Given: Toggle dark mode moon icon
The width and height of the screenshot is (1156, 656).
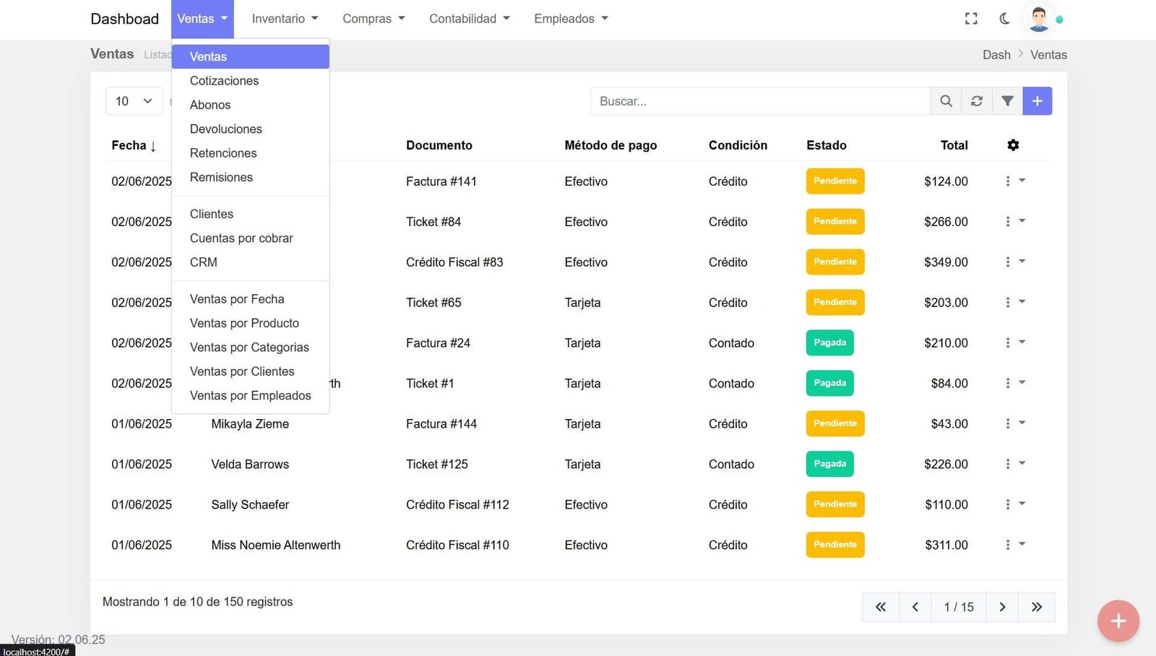Looking at the screenshot, I should click(1004, 19).
